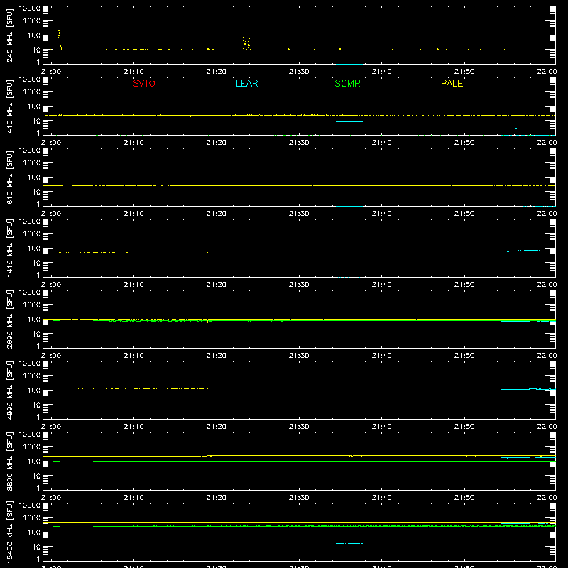This screenshot has width=568, height=568.
Task: Click the 21:30 time label below 1415 MHz plot
Action: click(299, 285)
